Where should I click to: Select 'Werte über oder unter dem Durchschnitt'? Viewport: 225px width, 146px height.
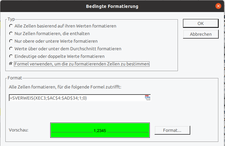click(11, 49)
